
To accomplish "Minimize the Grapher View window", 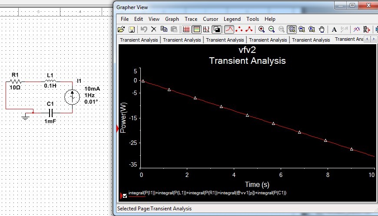I will (341, 5).
